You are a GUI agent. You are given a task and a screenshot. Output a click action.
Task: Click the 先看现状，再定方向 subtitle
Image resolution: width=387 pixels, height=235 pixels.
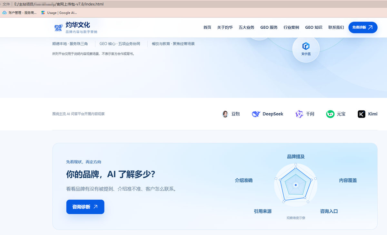pyautogui.click(x=84, y=162)
